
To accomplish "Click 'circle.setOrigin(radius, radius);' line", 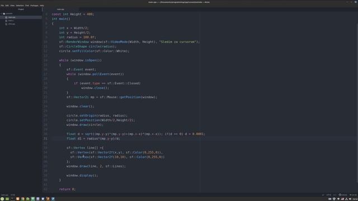I will (97, 116).
